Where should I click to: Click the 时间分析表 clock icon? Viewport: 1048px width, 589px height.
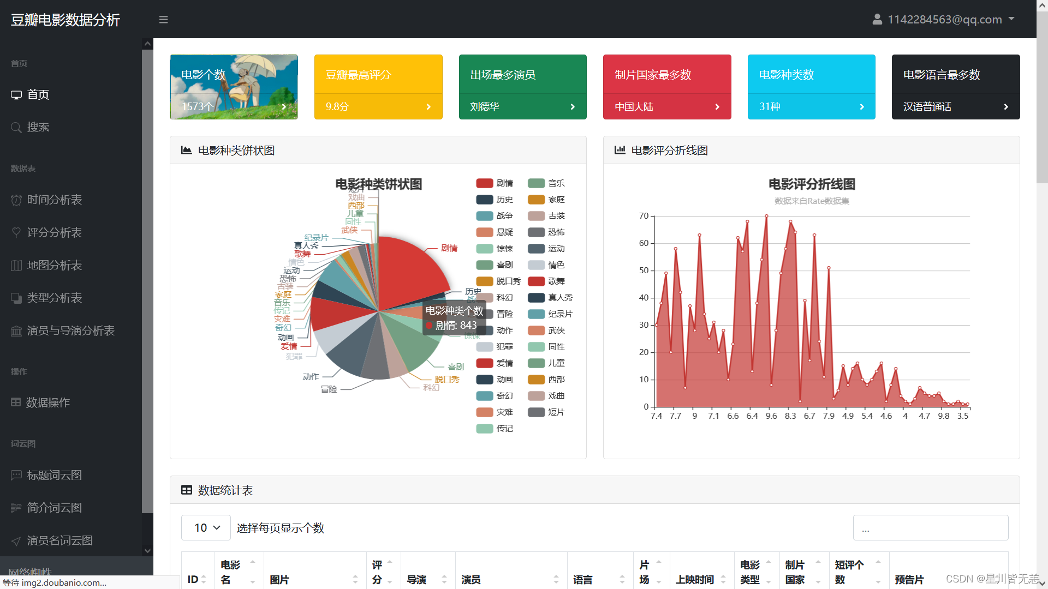16,200
